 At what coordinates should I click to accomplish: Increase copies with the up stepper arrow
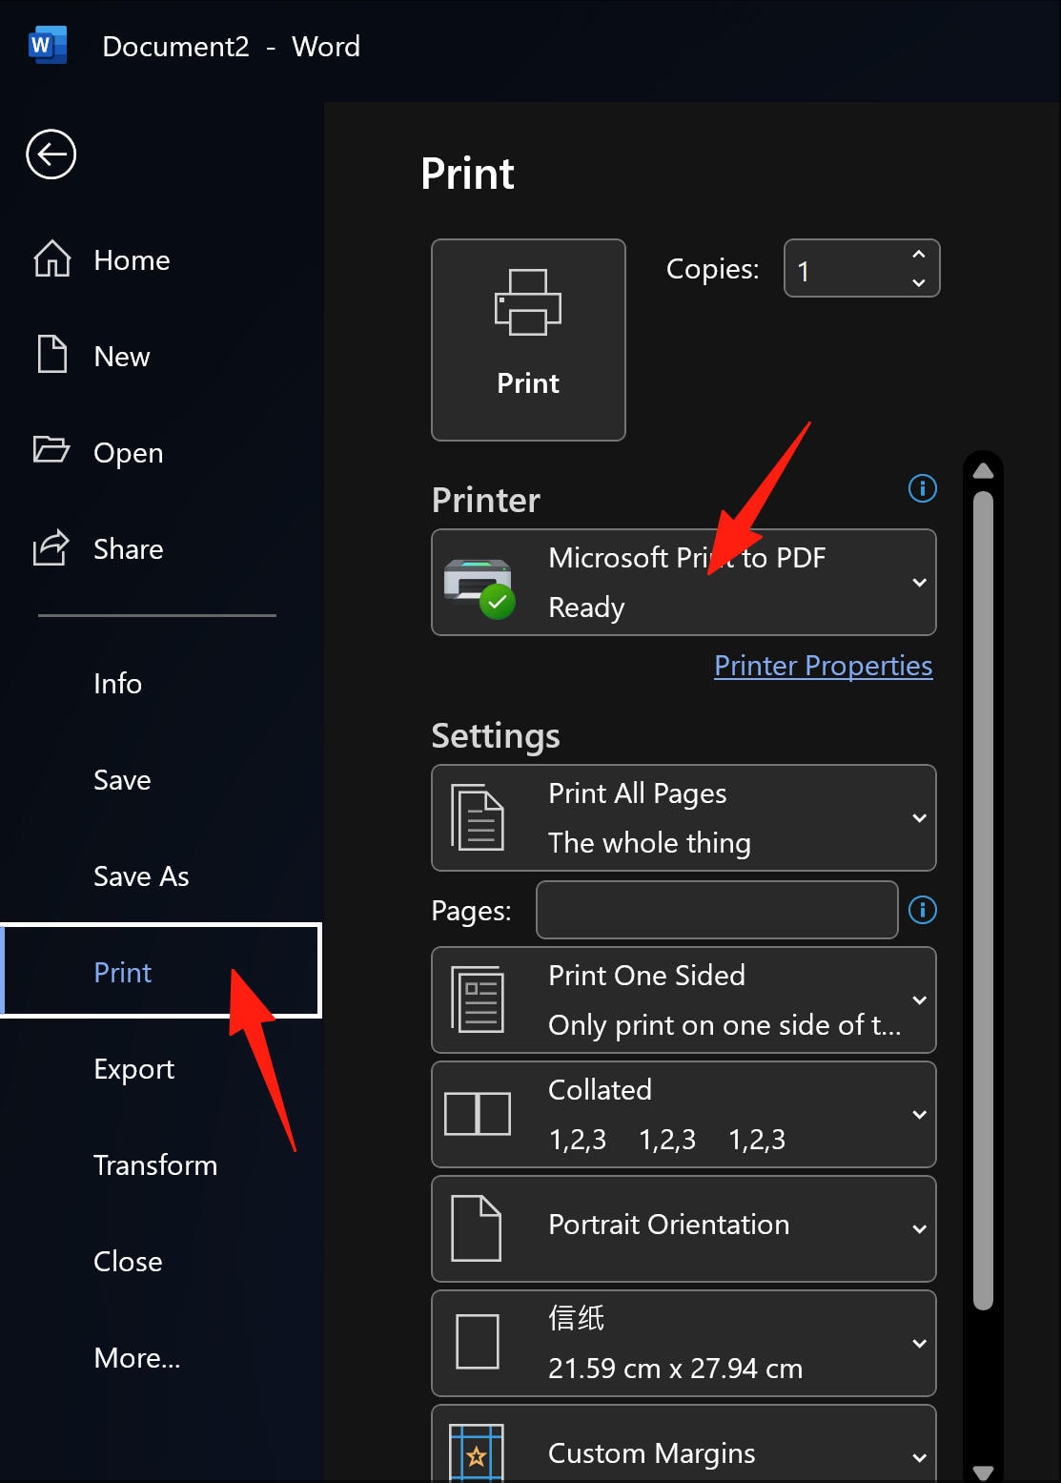(919, 255)
